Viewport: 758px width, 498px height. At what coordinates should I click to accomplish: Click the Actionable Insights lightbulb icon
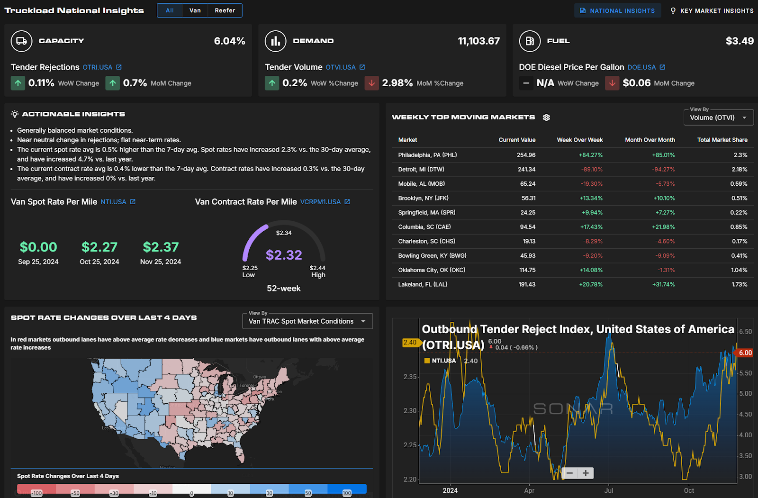pos(15,114)
